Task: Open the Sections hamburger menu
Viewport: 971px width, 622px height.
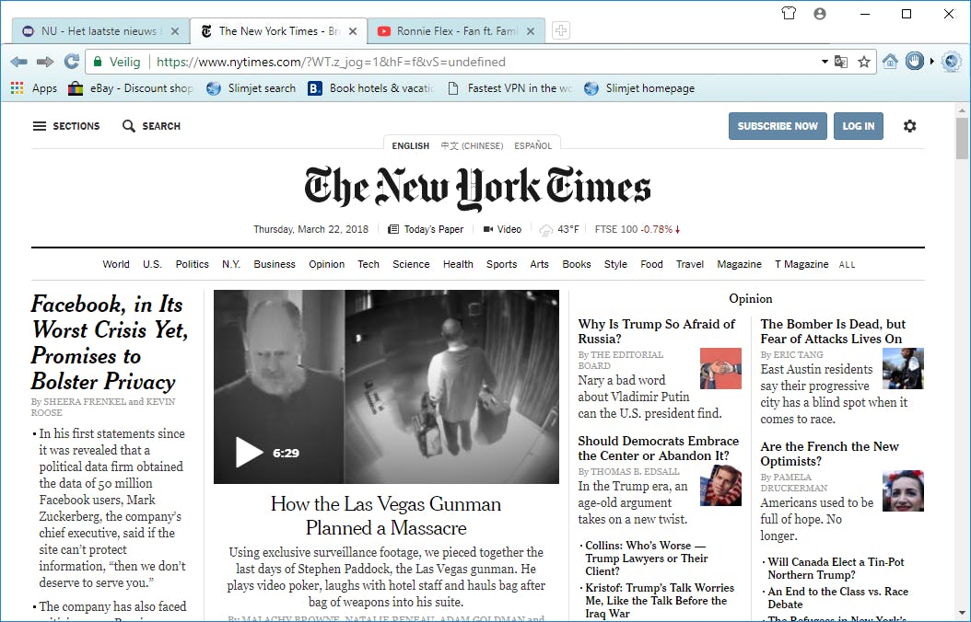Action: [x=66, y=126]
